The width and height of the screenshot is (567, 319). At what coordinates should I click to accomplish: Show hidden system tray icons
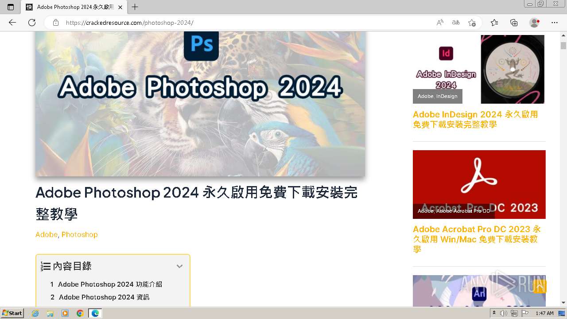coord(494,313)
